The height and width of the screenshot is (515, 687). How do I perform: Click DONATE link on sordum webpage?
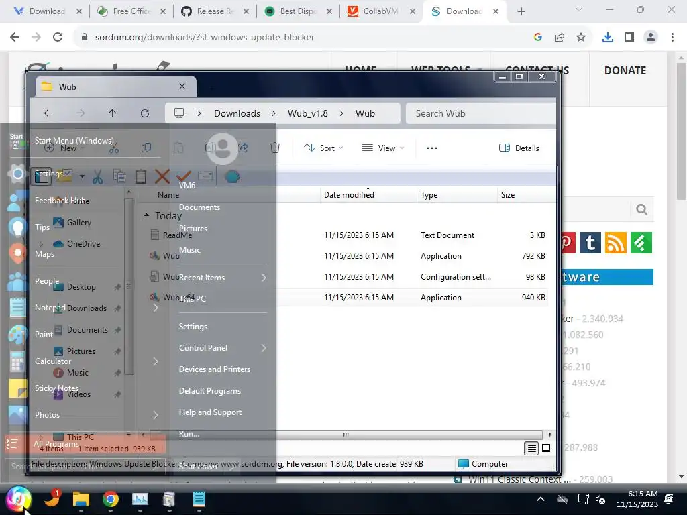(x=625, y=70)
